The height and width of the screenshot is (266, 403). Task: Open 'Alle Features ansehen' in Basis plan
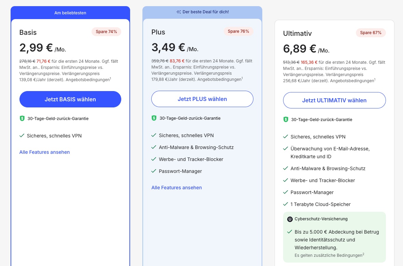(x=44, y=152)
